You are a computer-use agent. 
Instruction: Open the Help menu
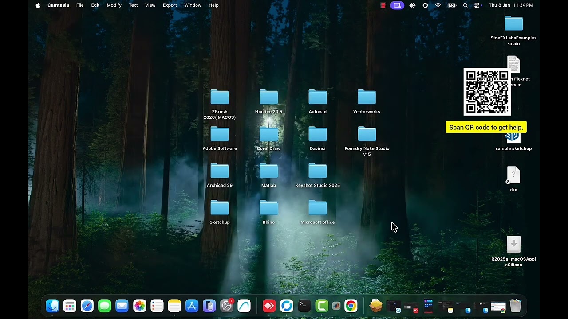(213, 5)
